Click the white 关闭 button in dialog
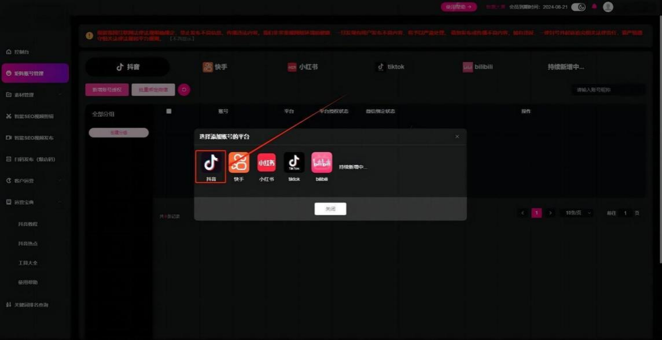662x340 pixels. click(330, 209)
